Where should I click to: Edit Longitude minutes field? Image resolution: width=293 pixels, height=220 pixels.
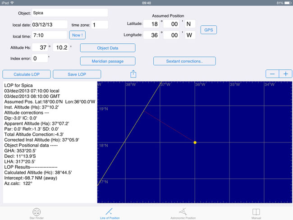coord(171,35)
